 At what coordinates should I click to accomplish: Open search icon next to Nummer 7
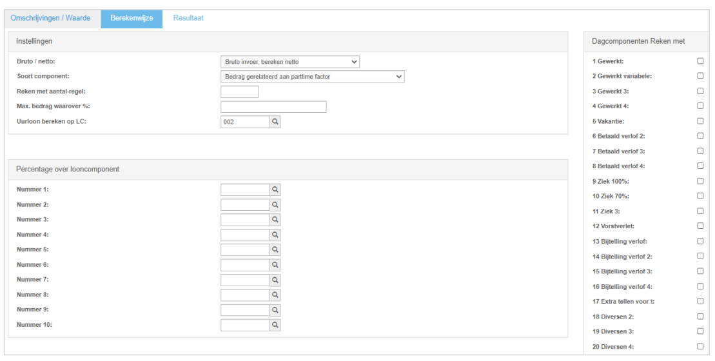click(x=275, y=280)
